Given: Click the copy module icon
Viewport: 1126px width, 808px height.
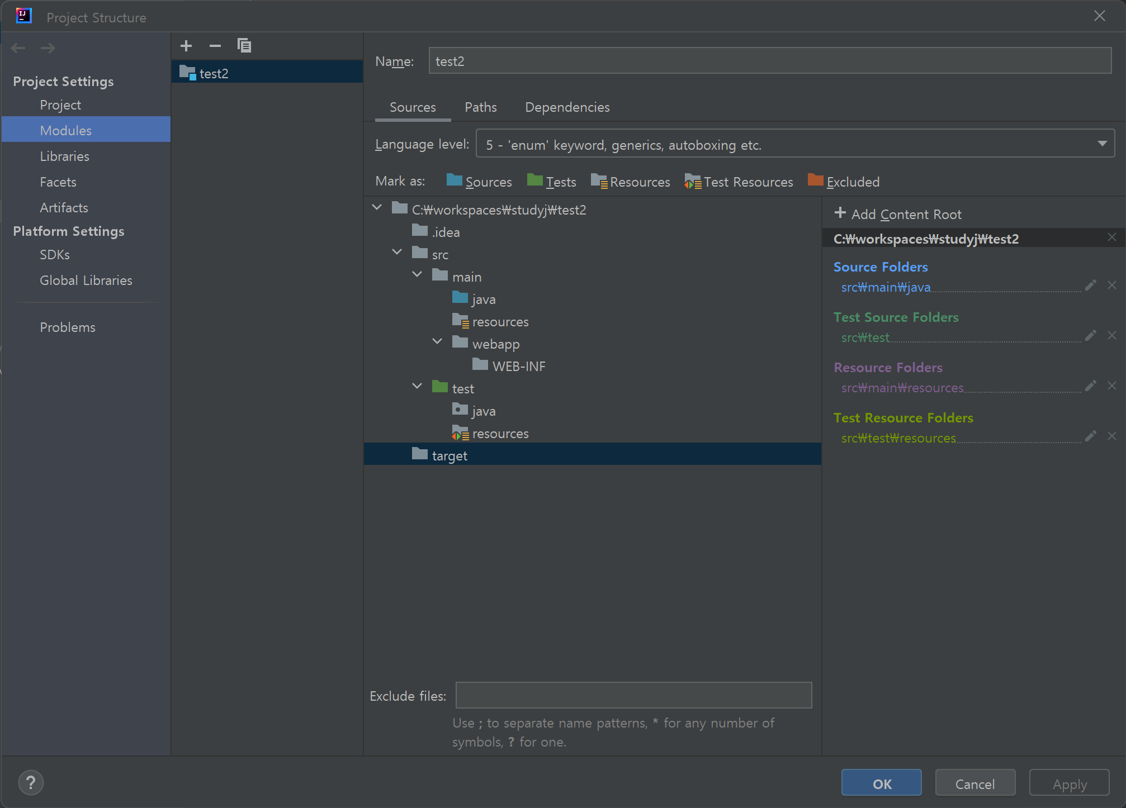Looking at the screenshot, I should tap(244, 46).
